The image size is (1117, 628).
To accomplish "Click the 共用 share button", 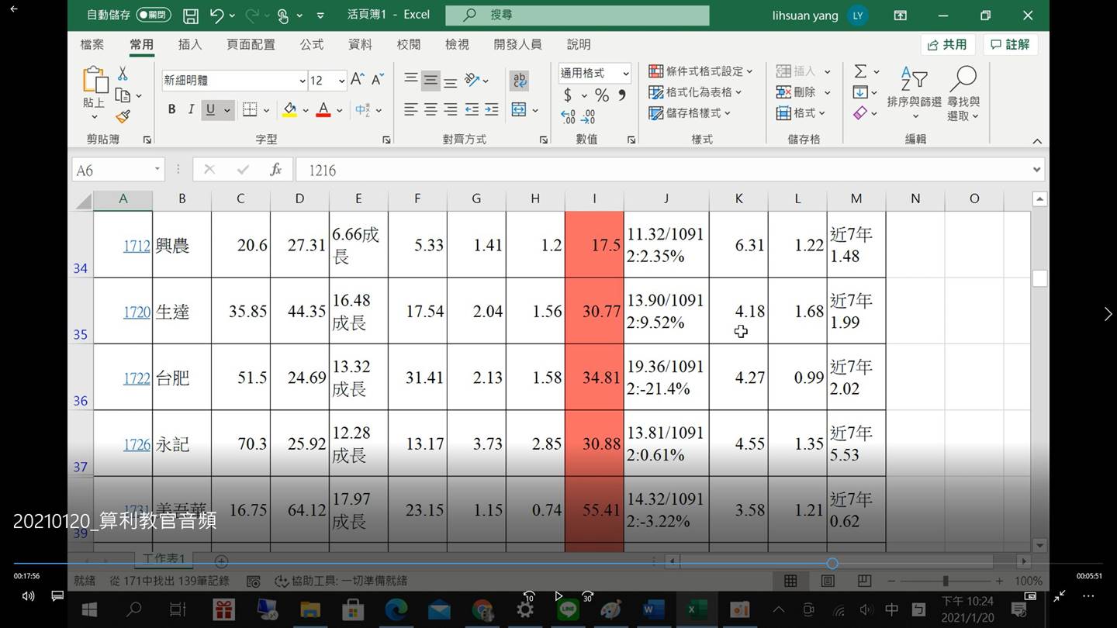I will point(948,44).
